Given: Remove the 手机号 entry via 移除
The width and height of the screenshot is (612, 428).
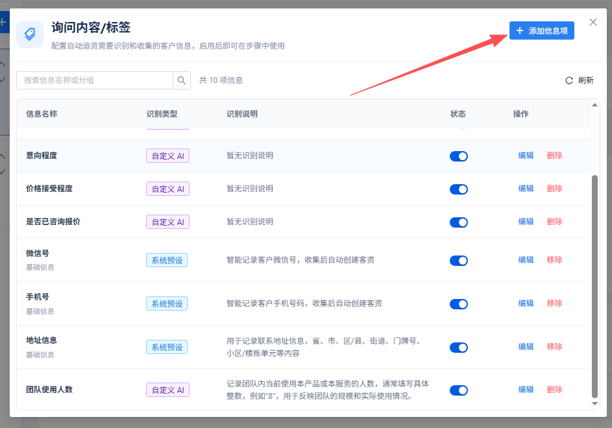Looking at the screenshot, I should tap(554, 303).
